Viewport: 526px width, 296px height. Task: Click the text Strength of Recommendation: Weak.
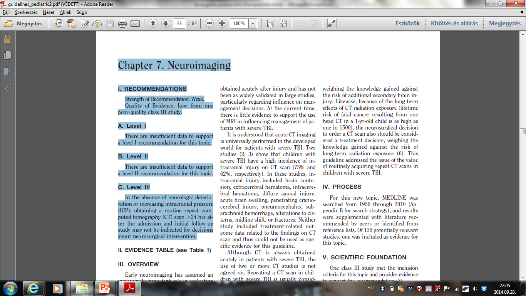pos(165,99)
